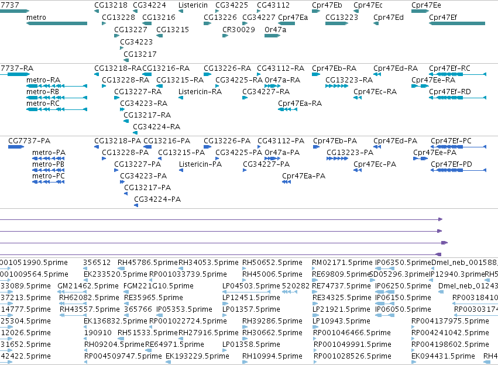Select the metro-PA protein
Screen dimensions: 498x365
[48, 159]
